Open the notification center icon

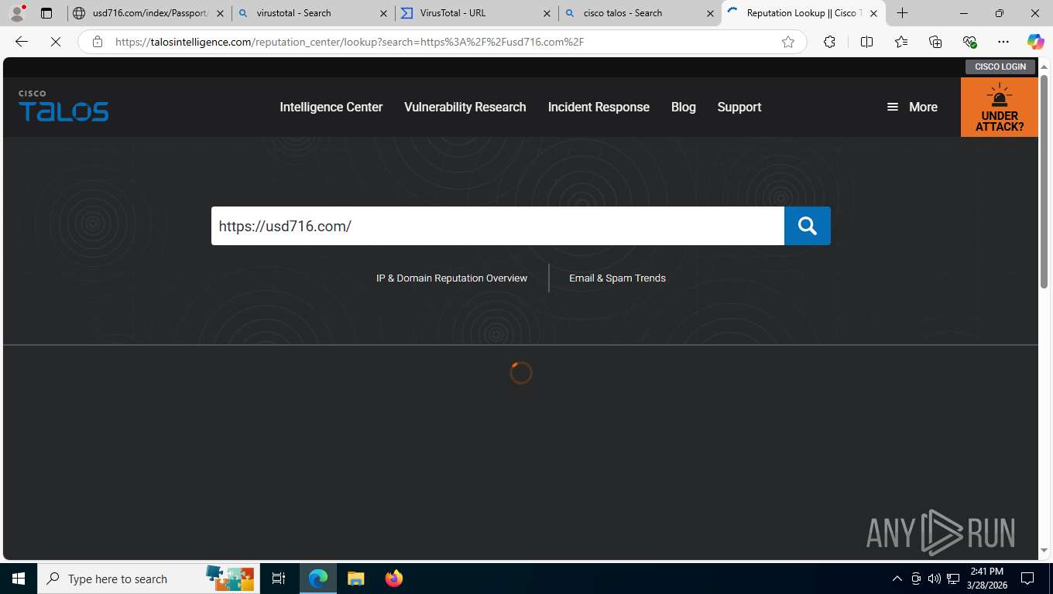[x=1027, y=579]
